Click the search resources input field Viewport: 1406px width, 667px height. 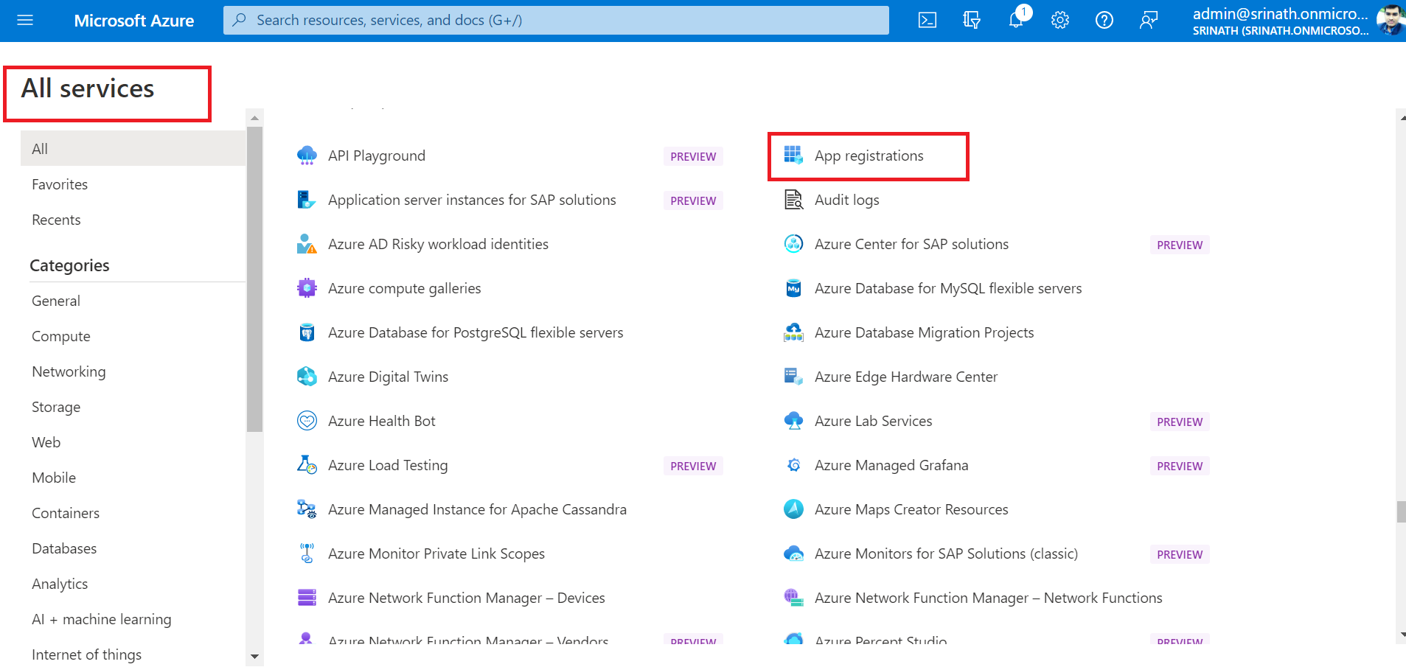coord(556,21)
